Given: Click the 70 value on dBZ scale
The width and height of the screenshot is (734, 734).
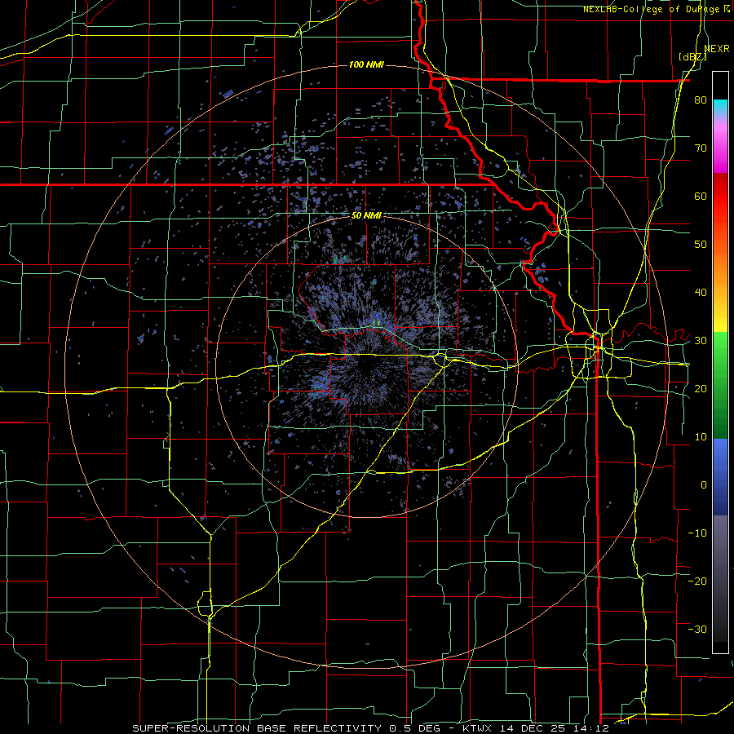Looking at the screenshot, I should coord(701,148).
